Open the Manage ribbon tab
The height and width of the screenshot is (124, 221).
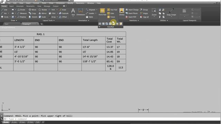(x=47, y=6)
